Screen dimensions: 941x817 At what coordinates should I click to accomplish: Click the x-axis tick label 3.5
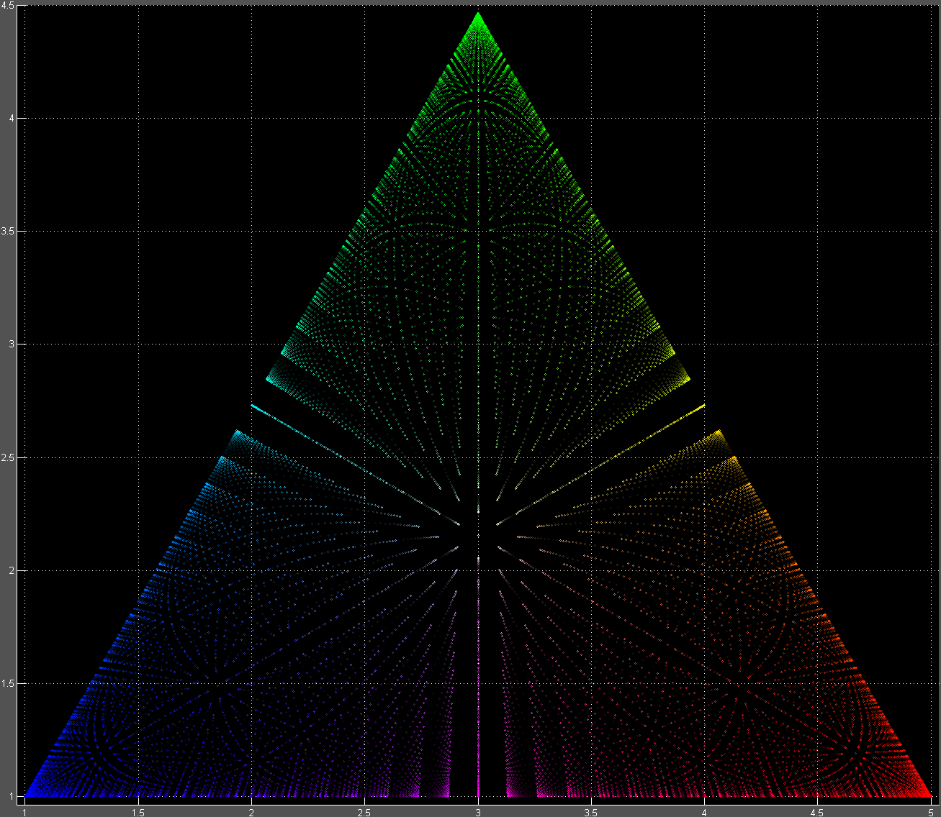591,811
